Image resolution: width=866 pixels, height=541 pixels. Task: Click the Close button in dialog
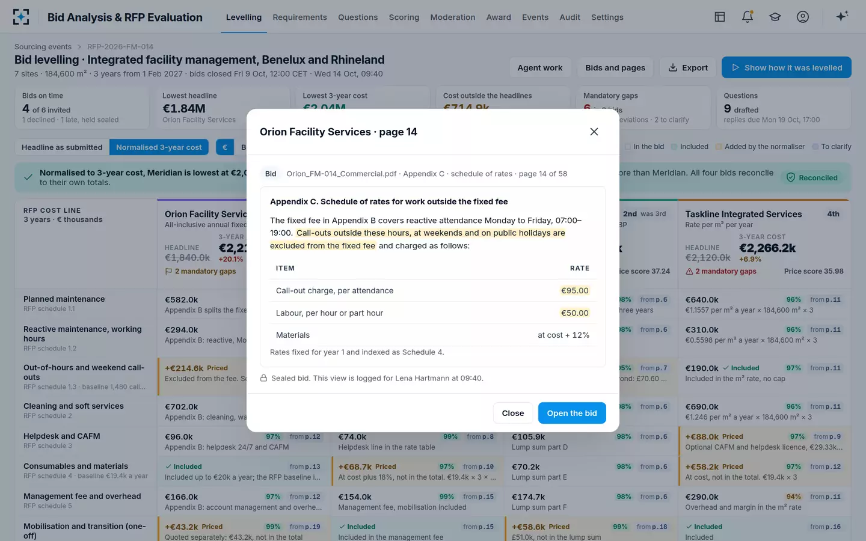tap(513, 413)
